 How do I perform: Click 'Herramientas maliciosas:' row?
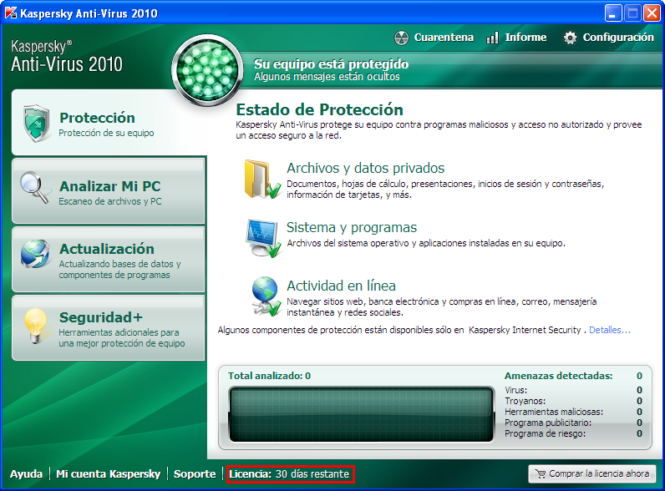pos(573,412)
